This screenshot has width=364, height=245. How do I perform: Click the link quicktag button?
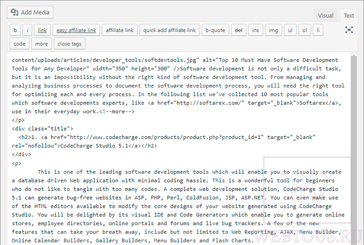coord(42,30)
